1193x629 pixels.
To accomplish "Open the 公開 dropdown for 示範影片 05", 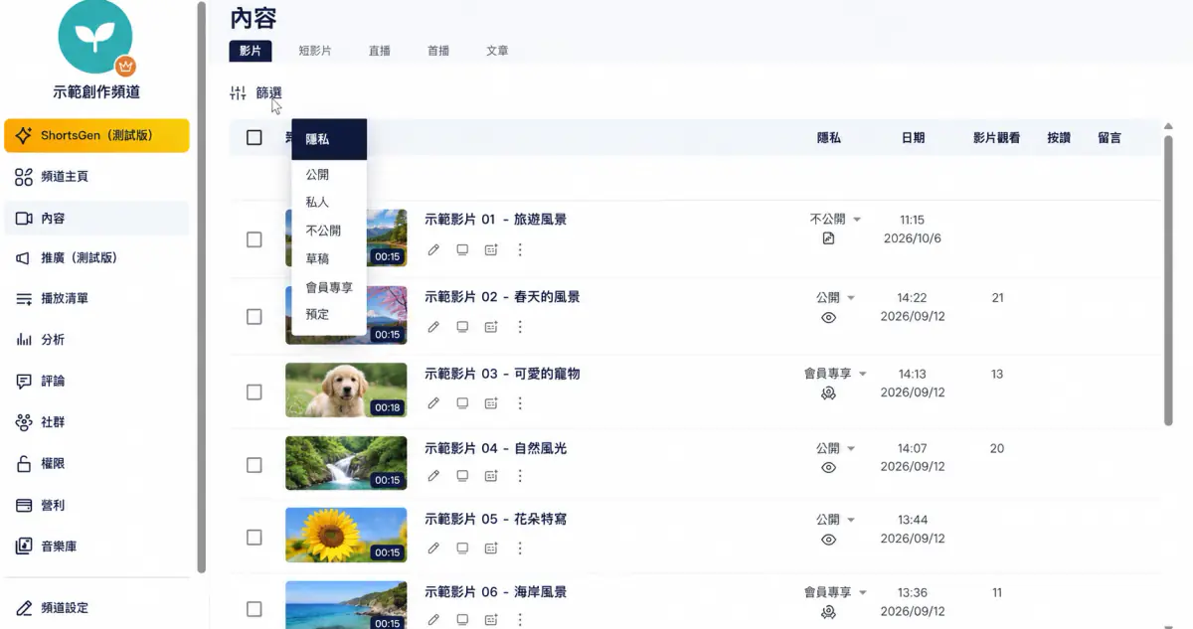I will [835, 520].
